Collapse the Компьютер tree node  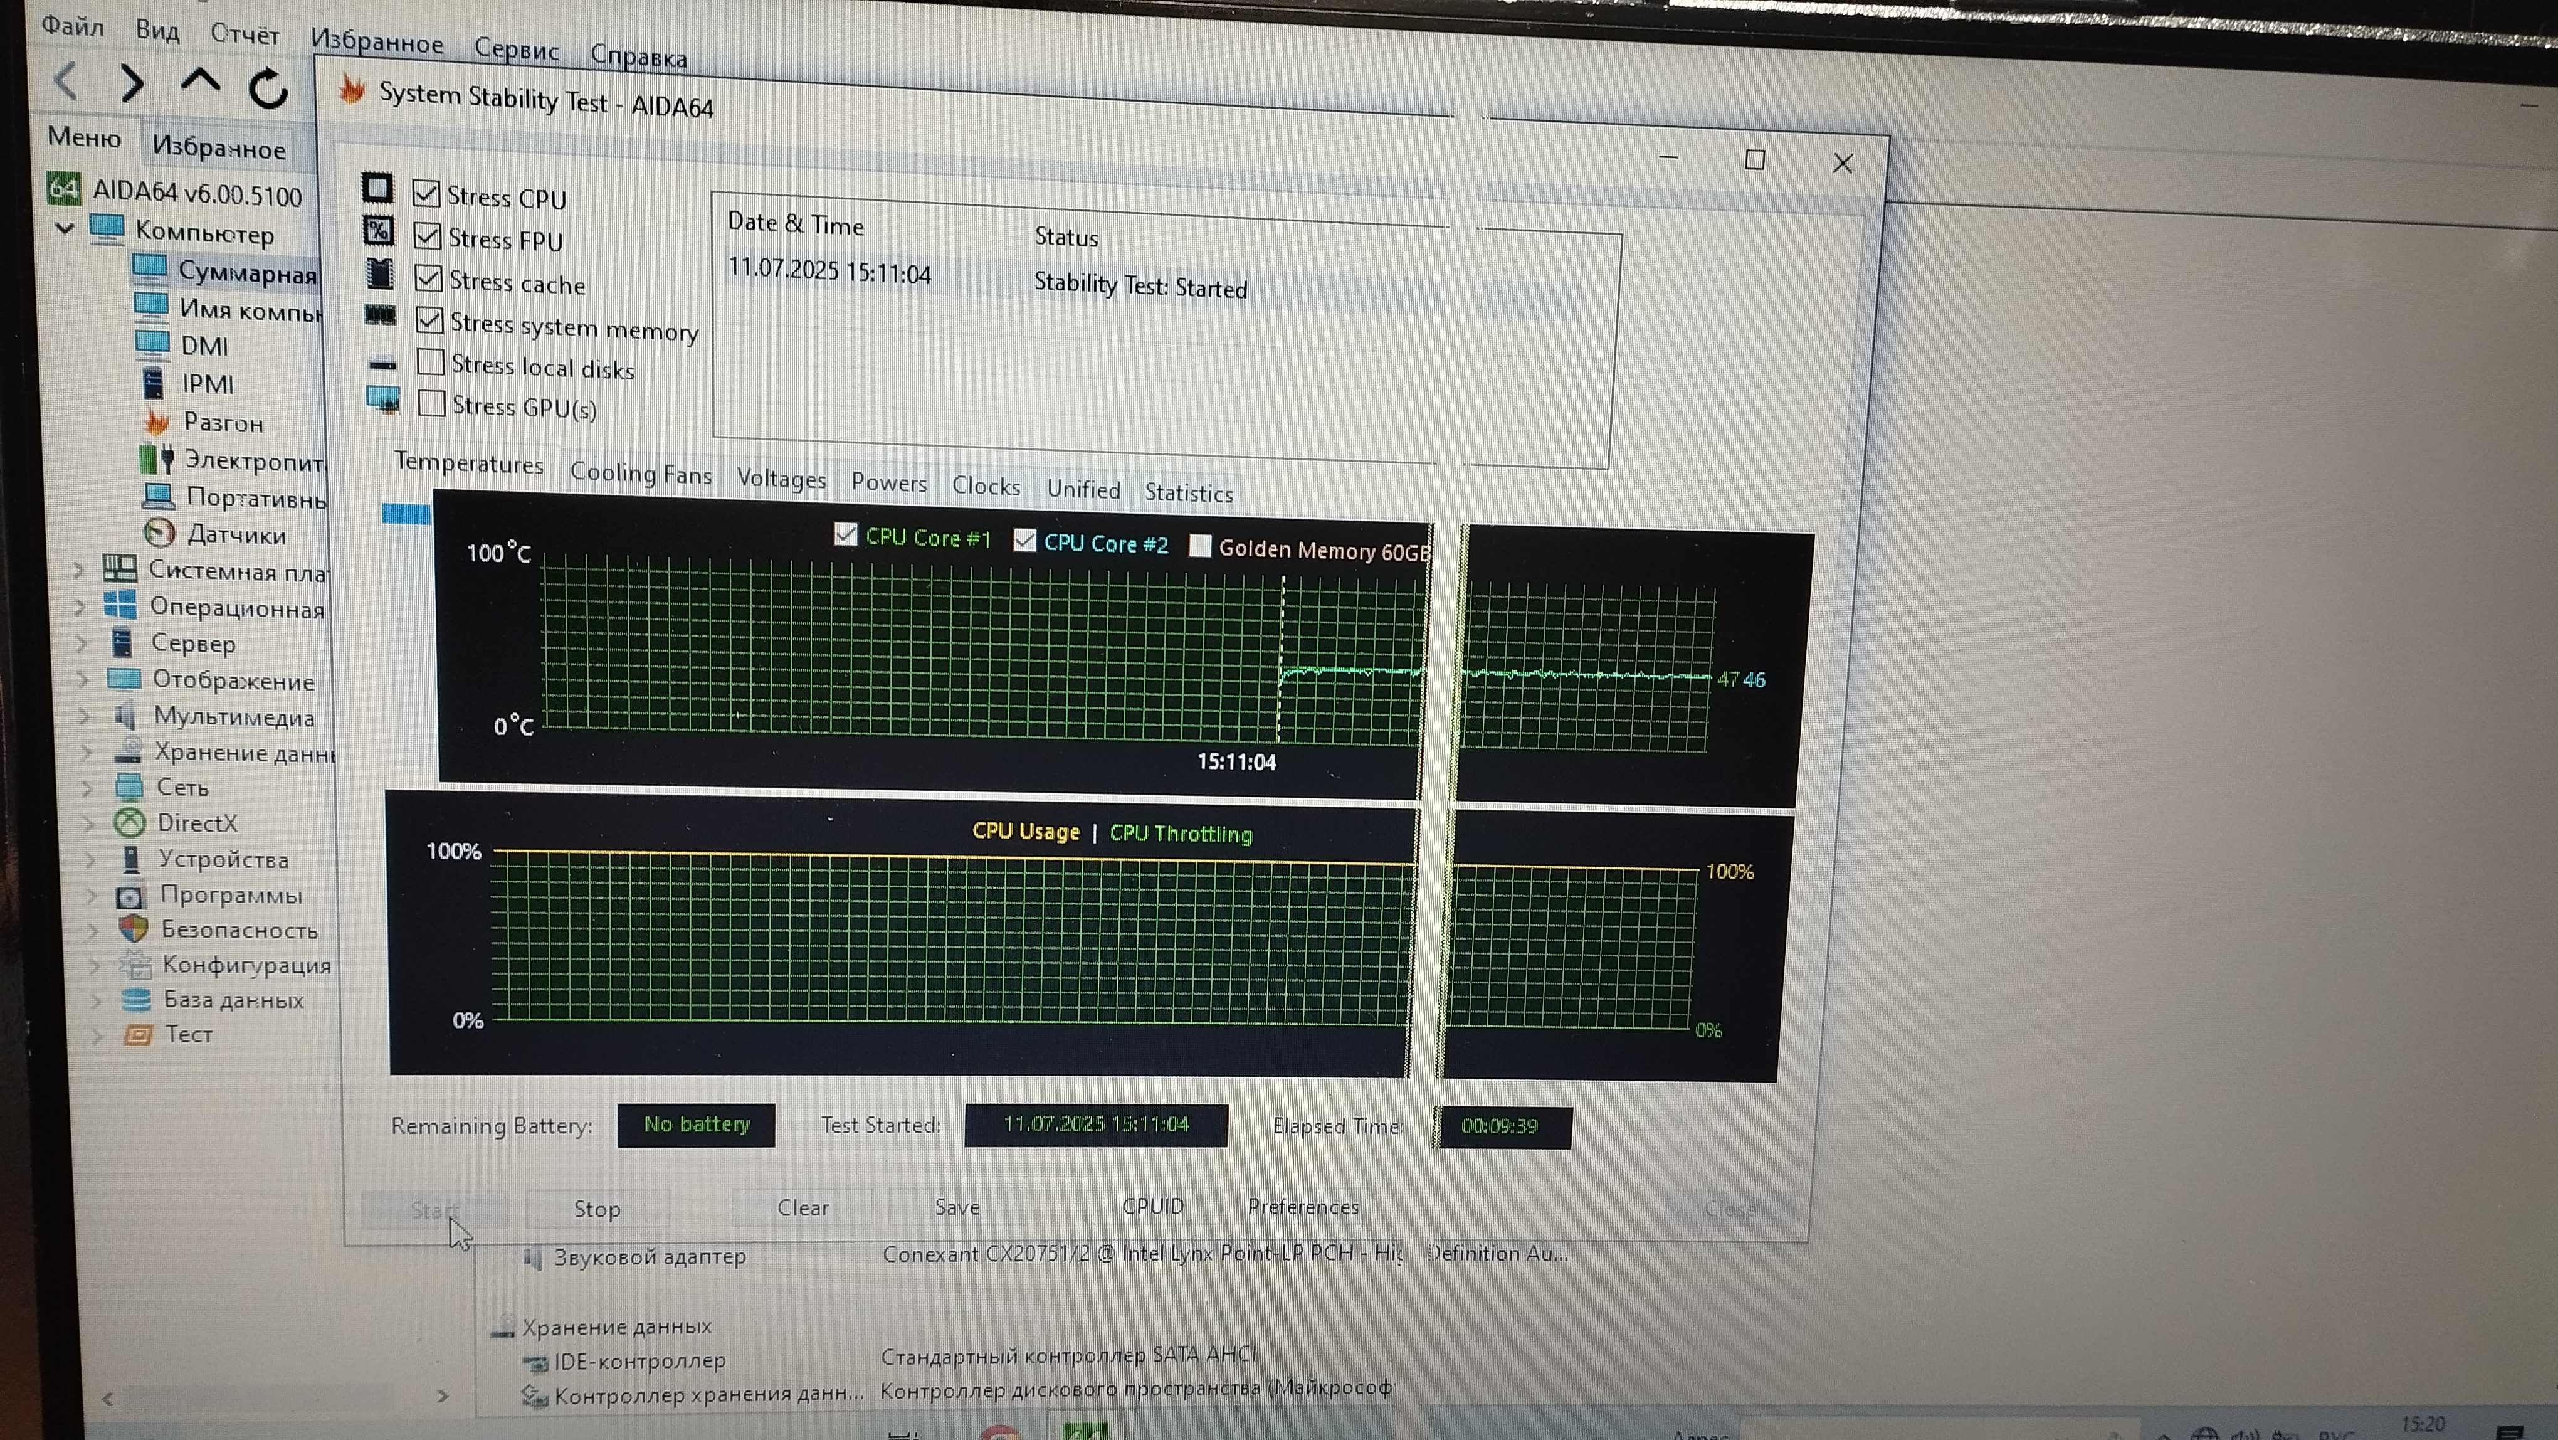point(65,228)
